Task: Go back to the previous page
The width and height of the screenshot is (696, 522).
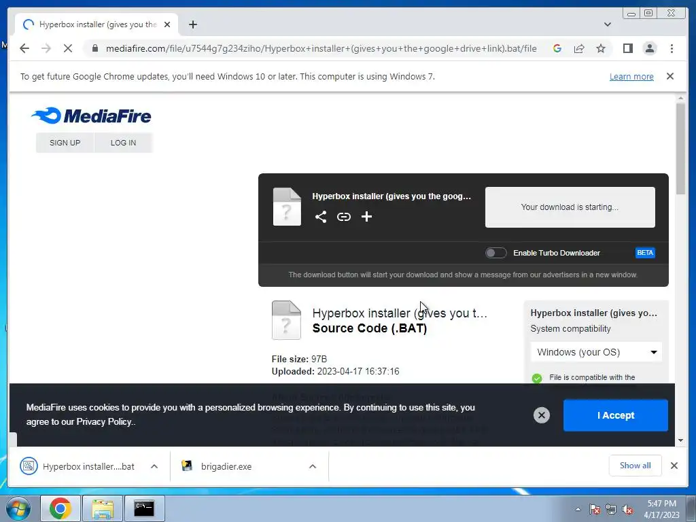Action: [x=24, y=48]
